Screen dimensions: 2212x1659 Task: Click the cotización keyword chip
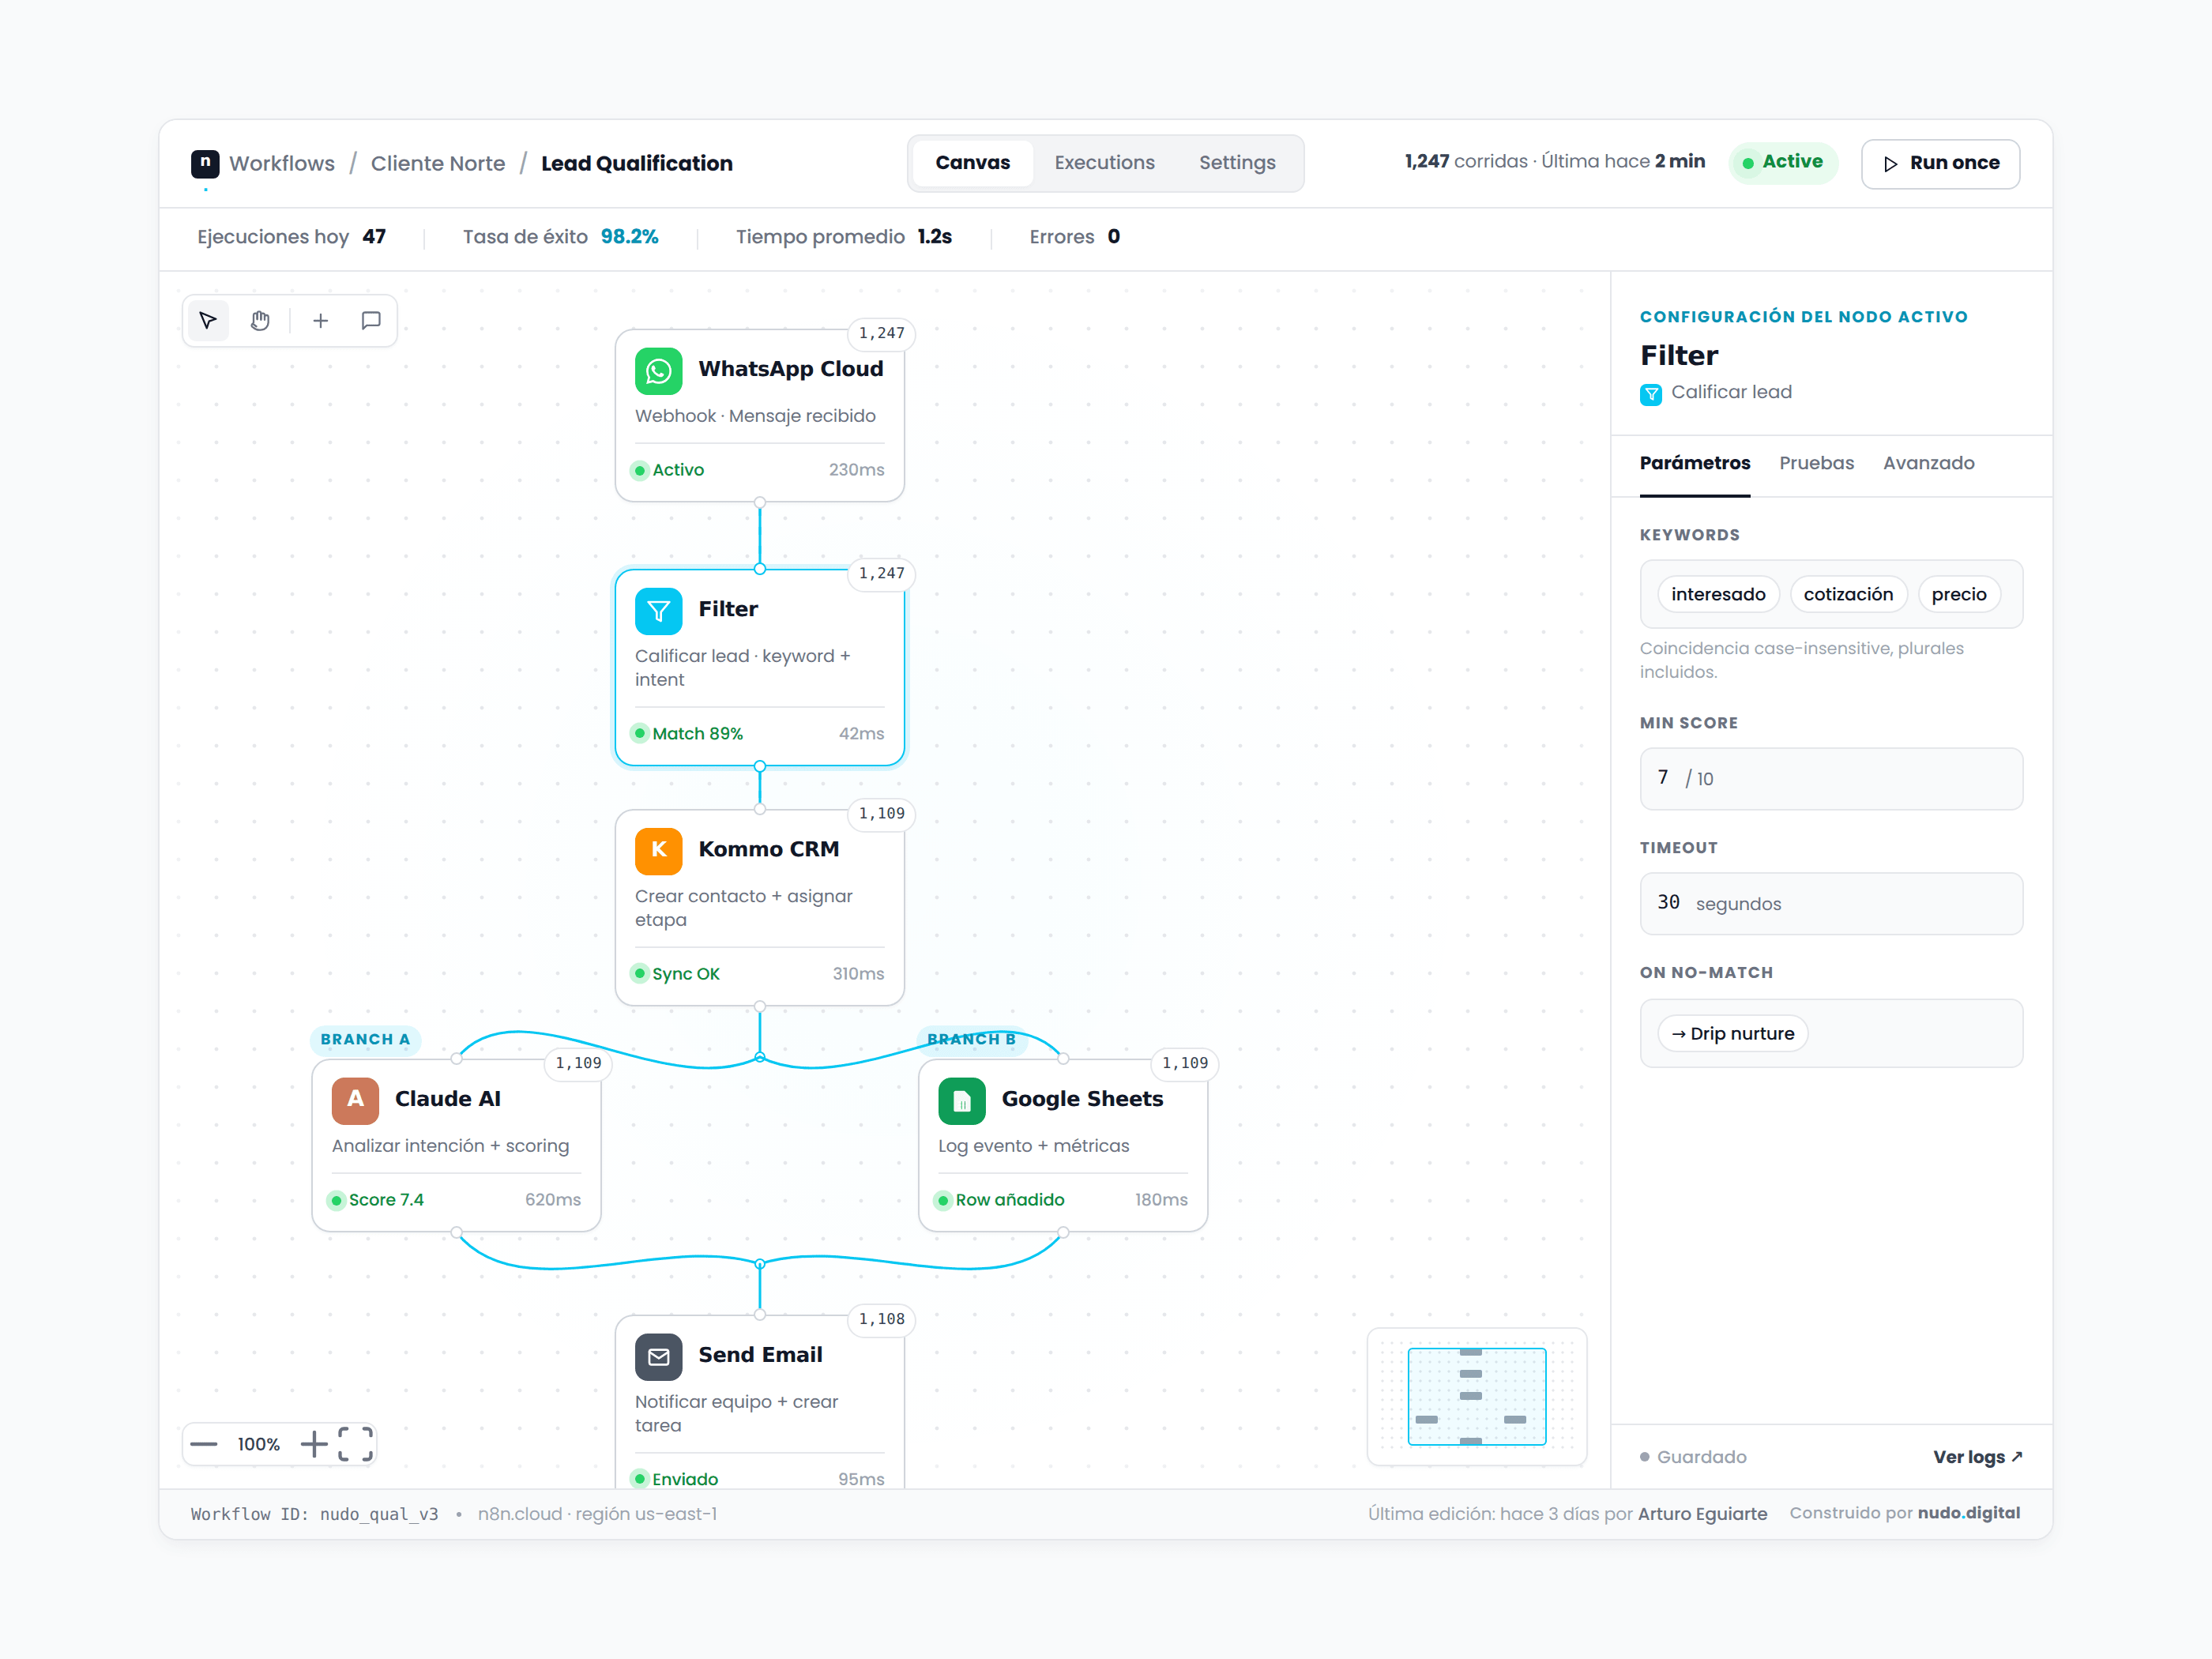[x=1848, y=594]
